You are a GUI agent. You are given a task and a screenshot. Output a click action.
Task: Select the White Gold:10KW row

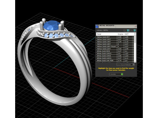pyautogui.click(x=115, y=56)
